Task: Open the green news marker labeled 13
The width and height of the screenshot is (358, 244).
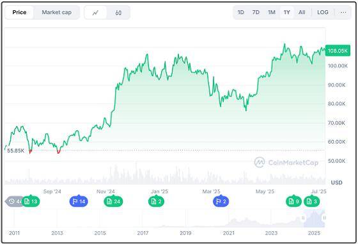Action: click(31, 201)
